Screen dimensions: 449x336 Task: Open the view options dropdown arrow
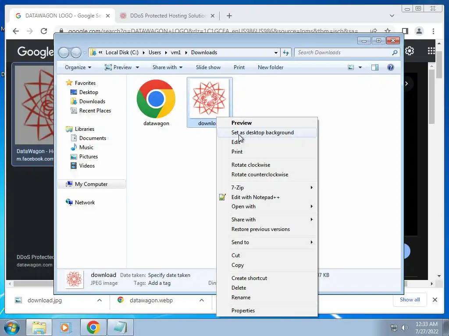coord(360,67)
